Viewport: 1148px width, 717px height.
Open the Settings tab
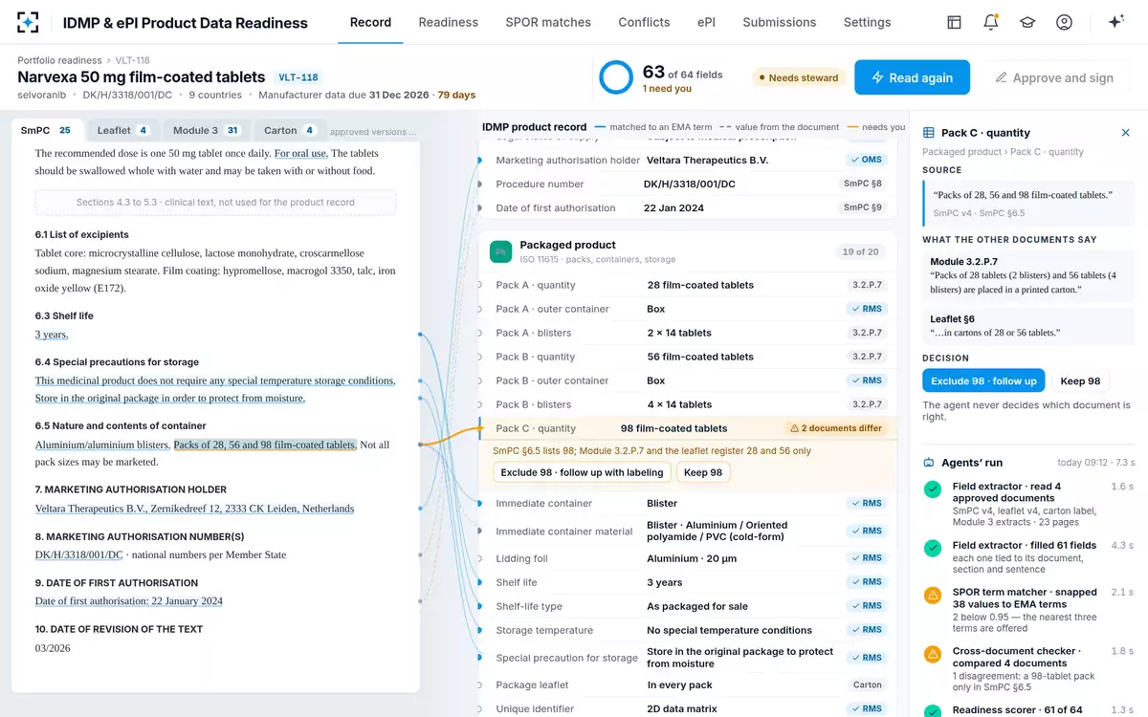click(867, 22)
